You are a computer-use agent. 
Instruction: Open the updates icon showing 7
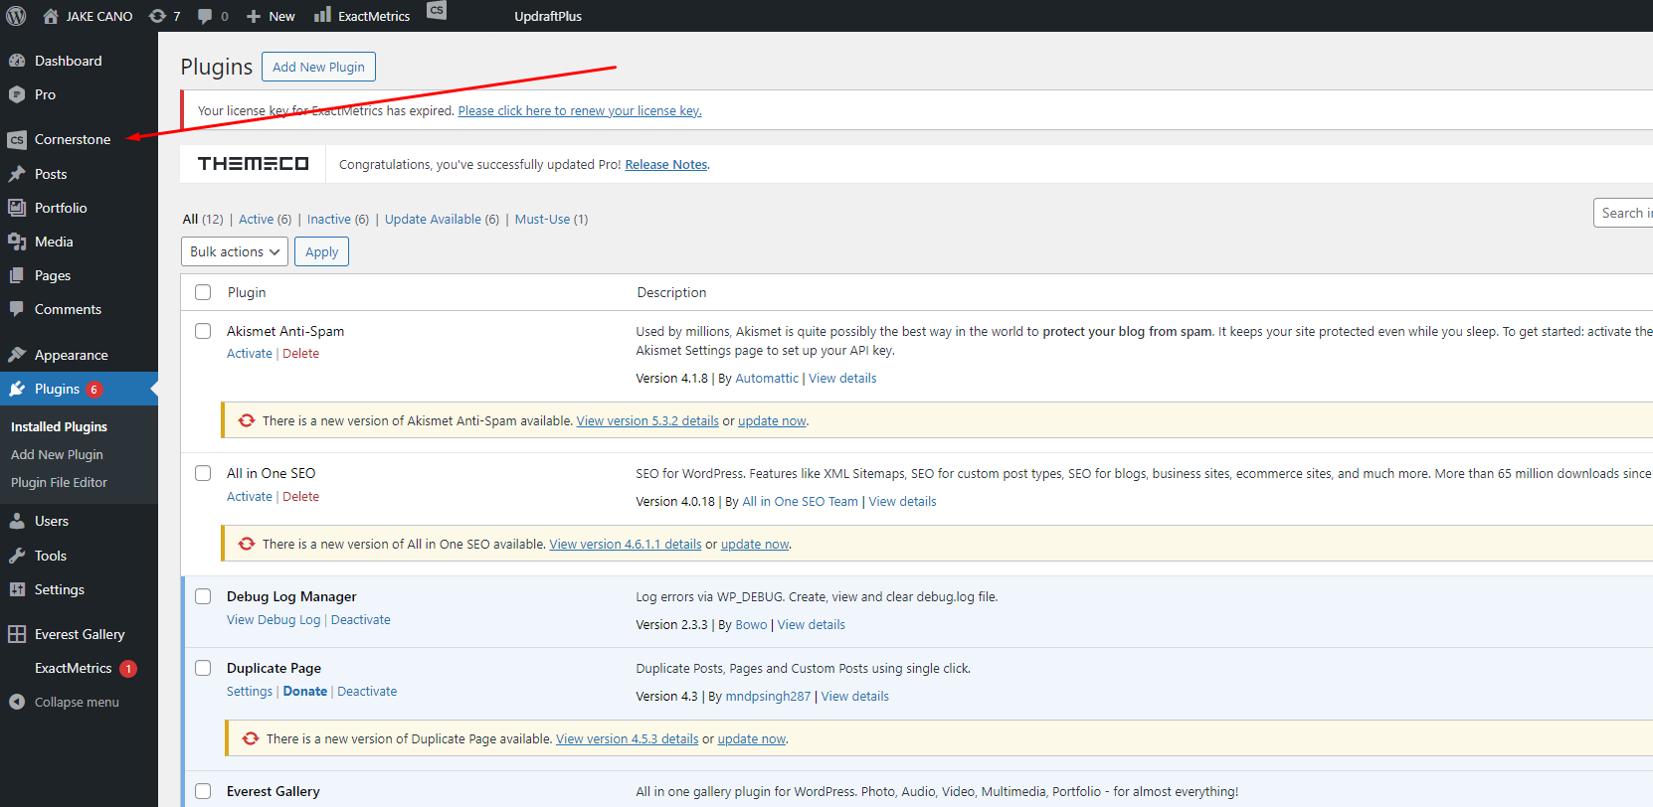pos(157,16)
